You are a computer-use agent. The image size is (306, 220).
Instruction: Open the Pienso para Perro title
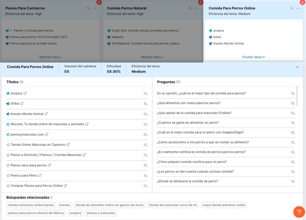[x=24, y=175]
